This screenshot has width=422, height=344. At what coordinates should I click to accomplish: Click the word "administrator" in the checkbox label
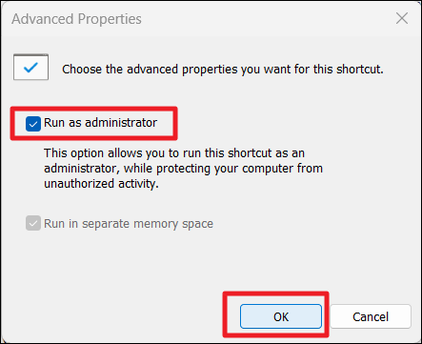point(121,123)
